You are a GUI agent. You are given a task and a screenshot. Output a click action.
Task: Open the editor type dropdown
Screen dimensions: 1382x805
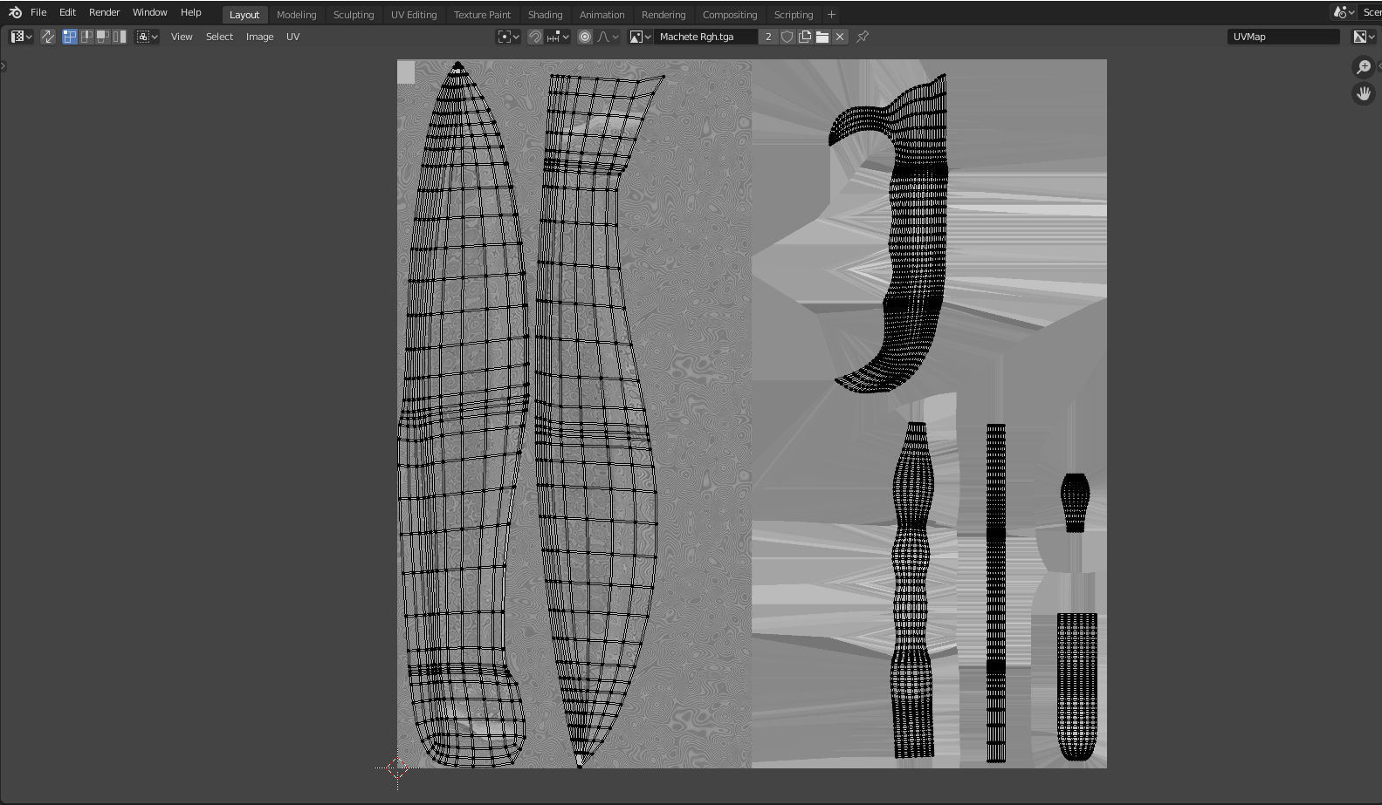point(22,37)
